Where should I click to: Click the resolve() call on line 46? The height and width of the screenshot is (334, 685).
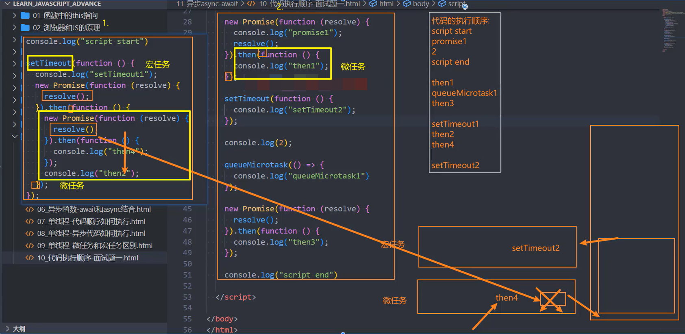click(256, 220)
